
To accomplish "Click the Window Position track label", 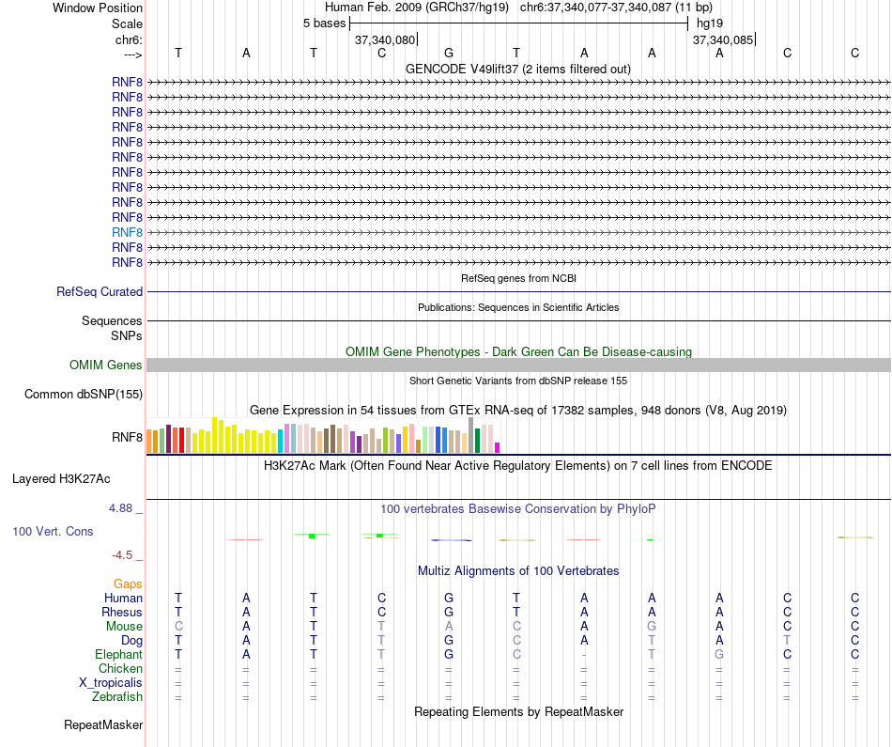I will 98,8.
